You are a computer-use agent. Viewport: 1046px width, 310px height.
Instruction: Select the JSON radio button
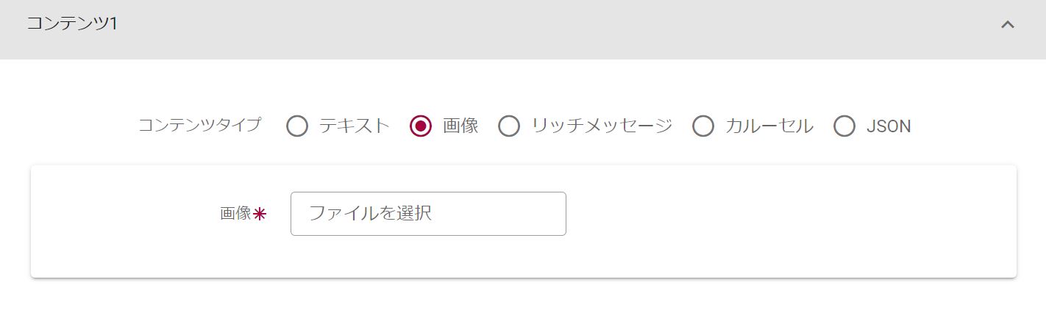(844, 126)
